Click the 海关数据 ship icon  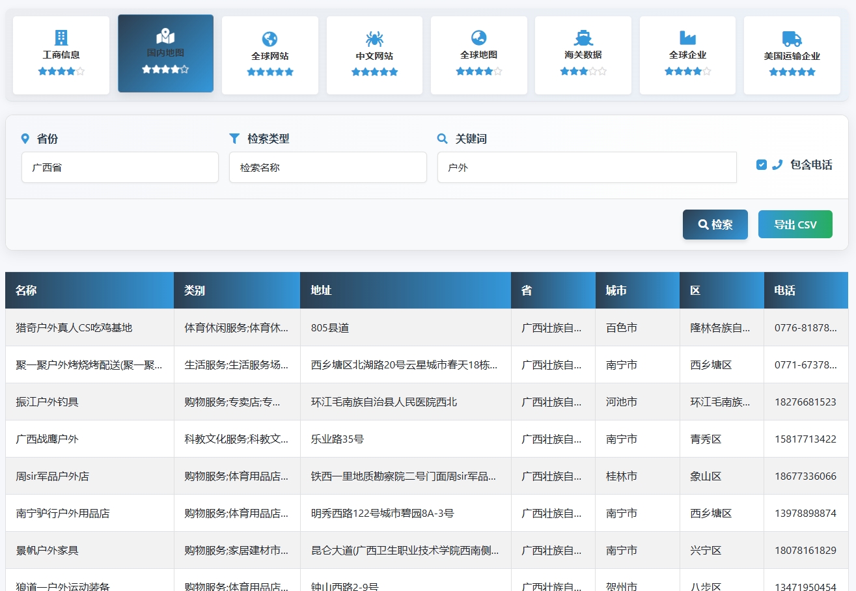pyautogui.click(x=583, y=37)
